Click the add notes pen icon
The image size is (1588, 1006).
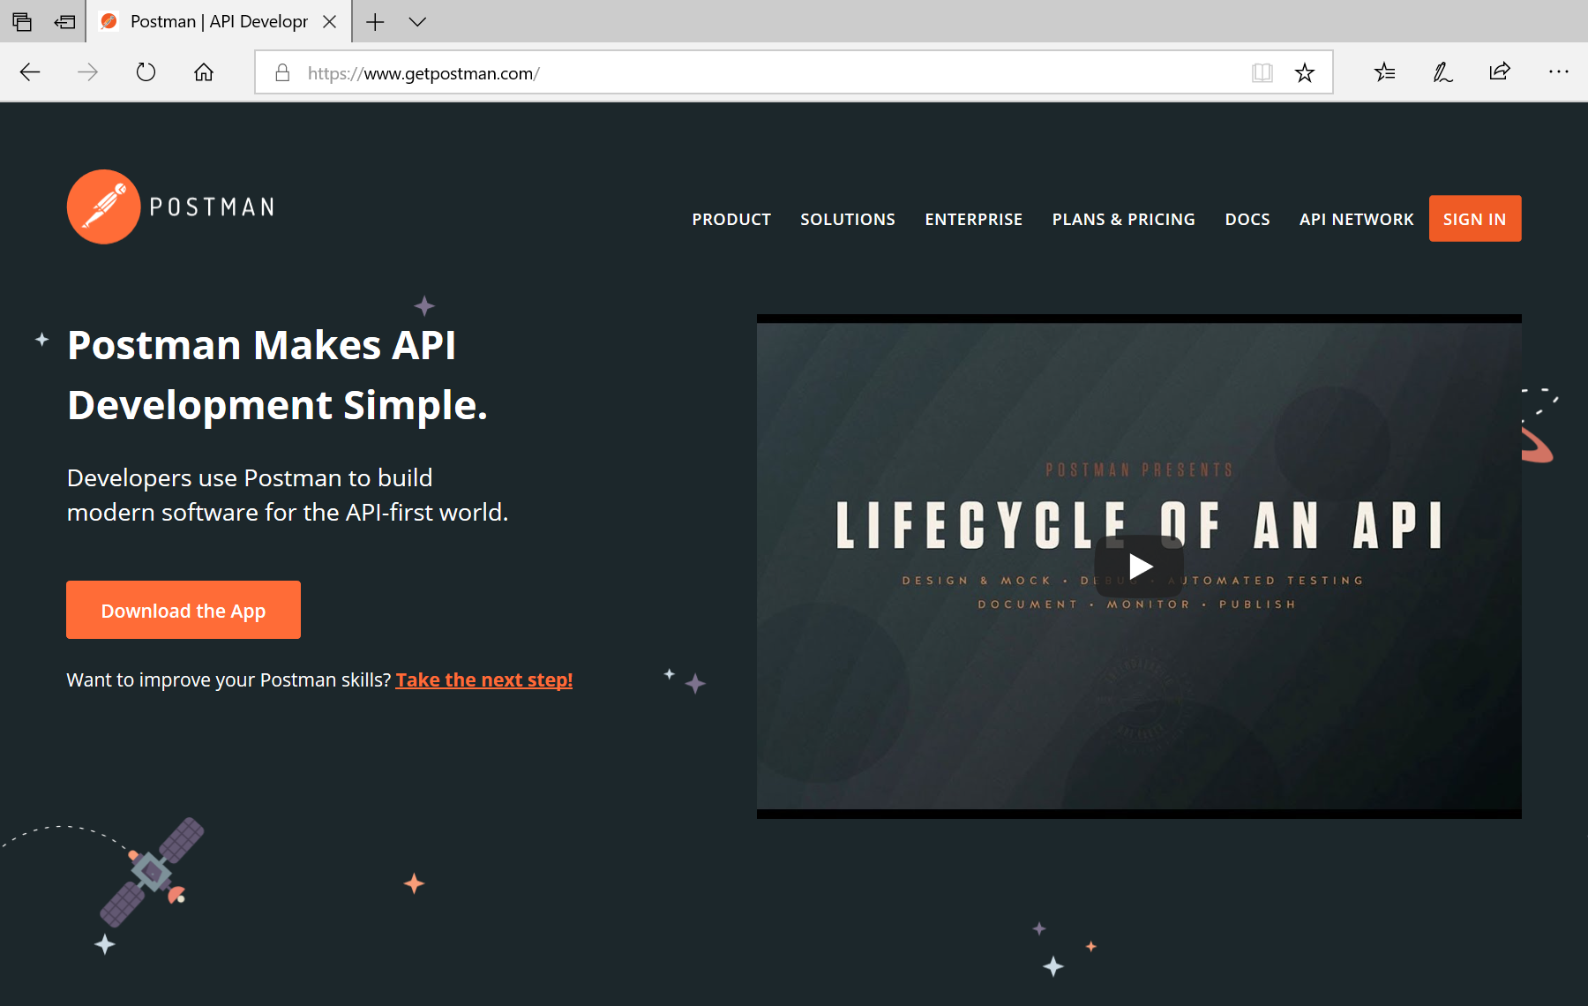1442,72
